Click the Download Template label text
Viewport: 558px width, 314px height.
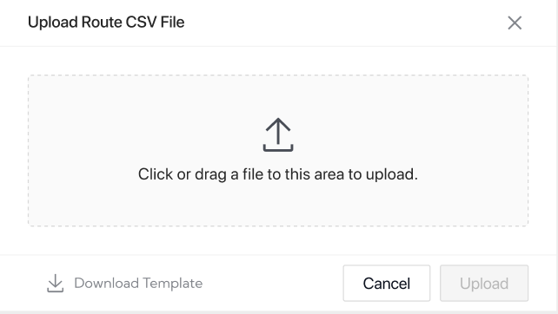point(138,283)
